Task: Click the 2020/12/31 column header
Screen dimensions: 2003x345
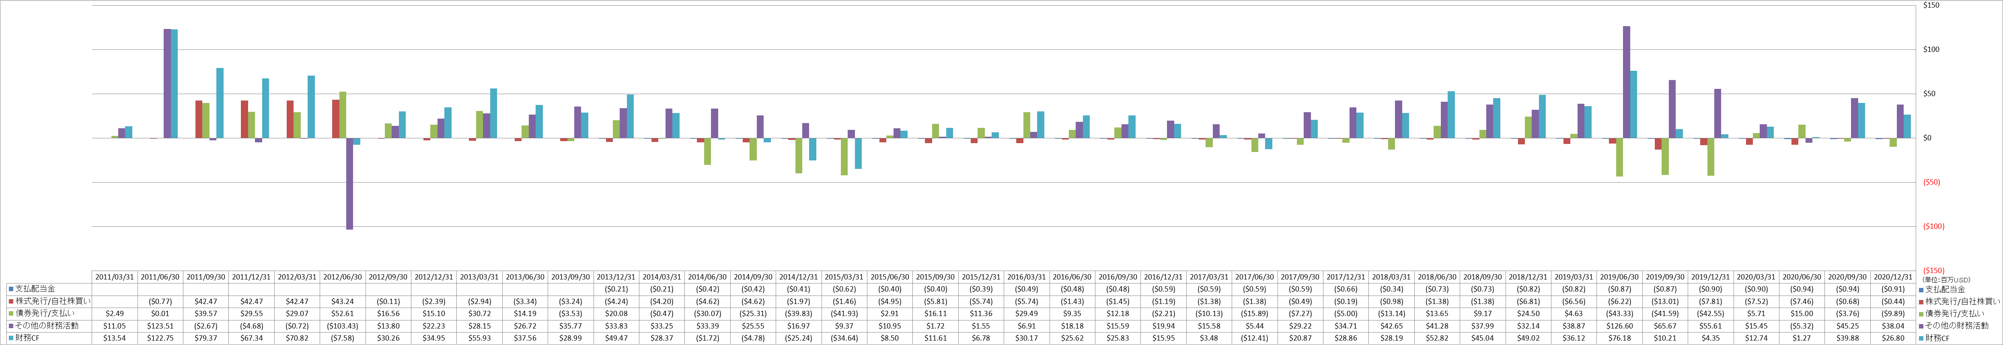Action: click(1892, 277)
